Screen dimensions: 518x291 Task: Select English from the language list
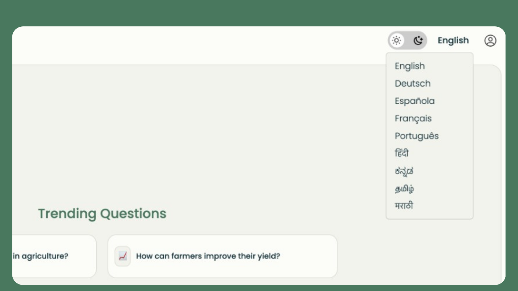pyautogui.click(x=410, y=66)
